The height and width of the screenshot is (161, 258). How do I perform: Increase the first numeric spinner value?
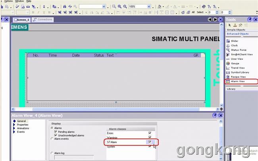click(x=217, y=11)
